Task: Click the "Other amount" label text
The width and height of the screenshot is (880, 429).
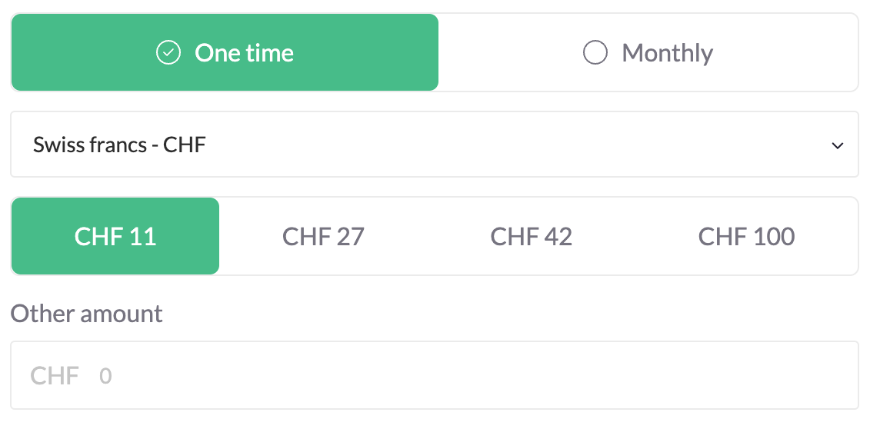Action: click(86, 314)
